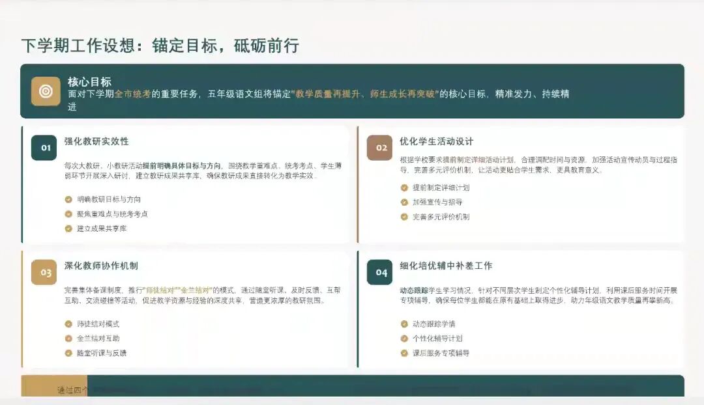
Task: Select the 02 number badge
Action: [379, 148]
